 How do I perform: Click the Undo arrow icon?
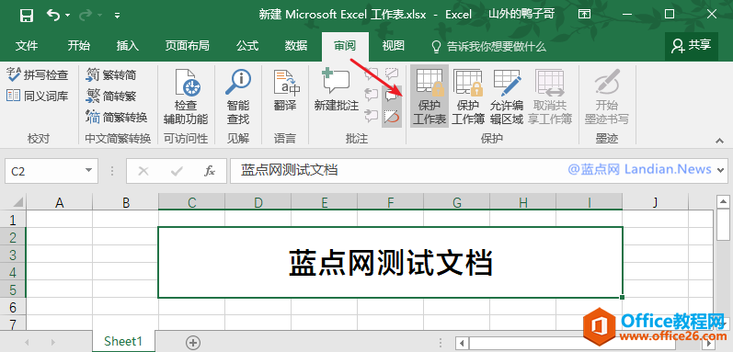point(52,15)
